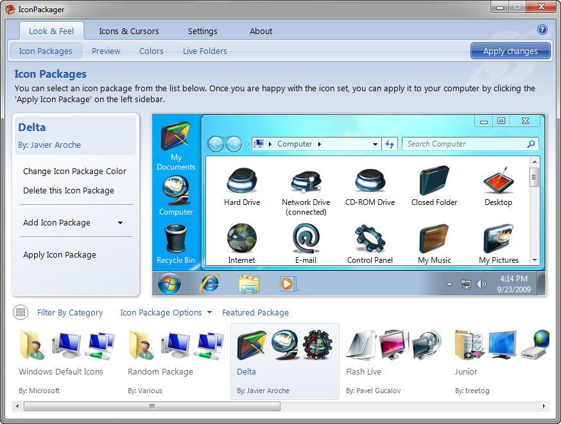Click the Apply Icon Package link

tap(60, 255)
